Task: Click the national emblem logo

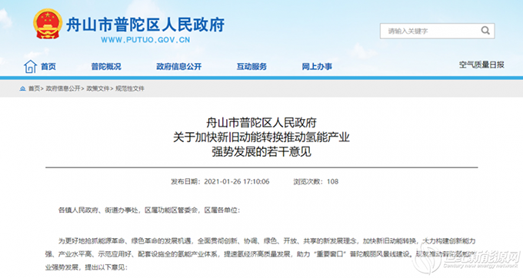Action: 48,24
